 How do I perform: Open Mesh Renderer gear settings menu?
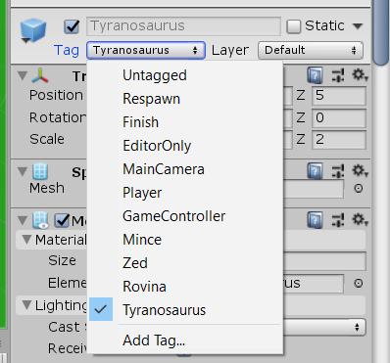[360, 219]
